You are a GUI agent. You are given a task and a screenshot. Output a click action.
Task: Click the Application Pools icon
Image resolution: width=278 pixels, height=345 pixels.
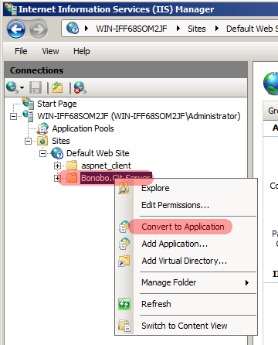coord(42,128)
